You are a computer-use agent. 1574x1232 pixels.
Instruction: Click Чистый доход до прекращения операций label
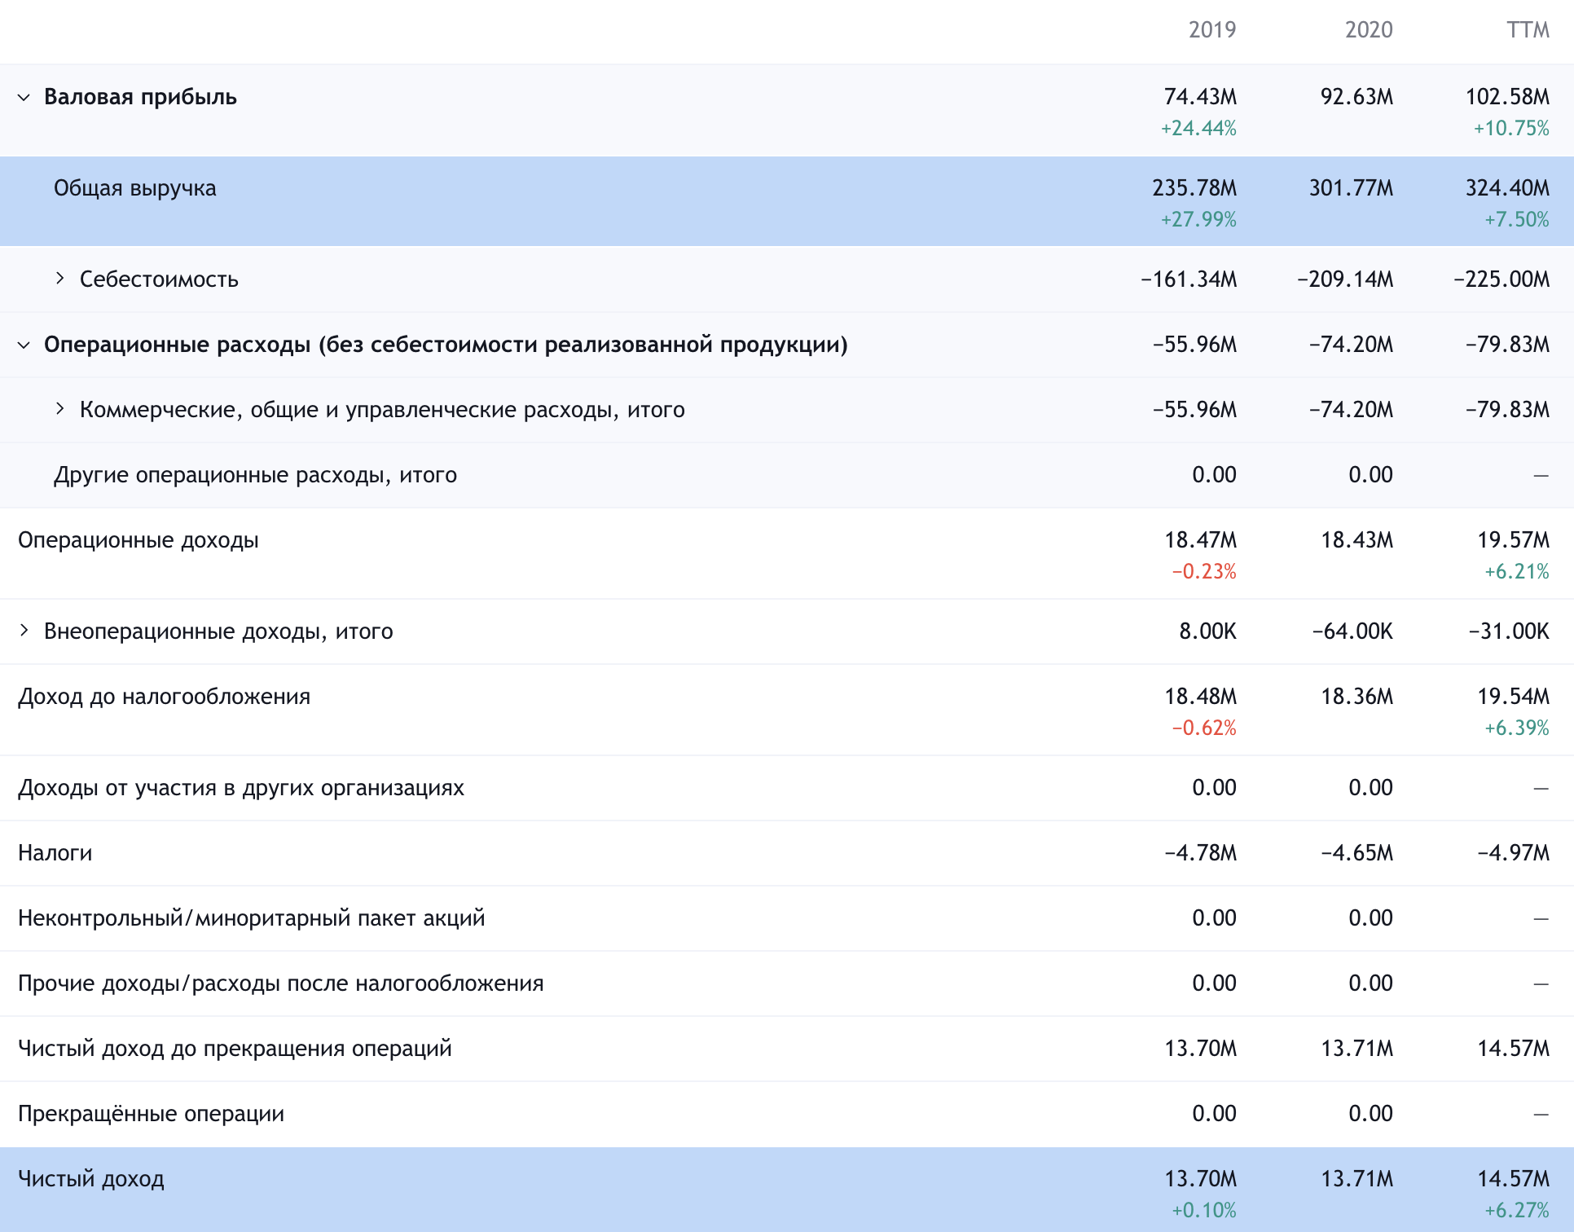(x=235, y=1049)
